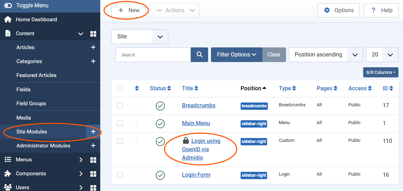Open the Menus dashboard grid icon

pos(93,160)
